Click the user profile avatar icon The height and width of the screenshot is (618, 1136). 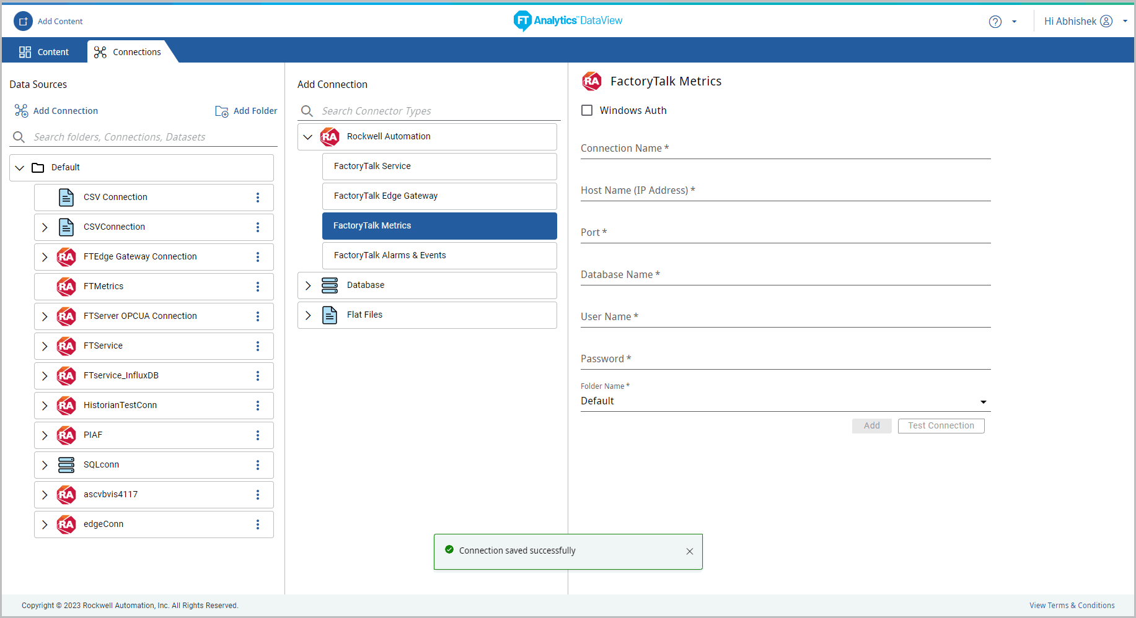(x=1106, y=21)
